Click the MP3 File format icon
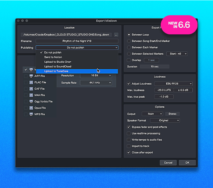This screenshot has height=188, width=213. 31,114
